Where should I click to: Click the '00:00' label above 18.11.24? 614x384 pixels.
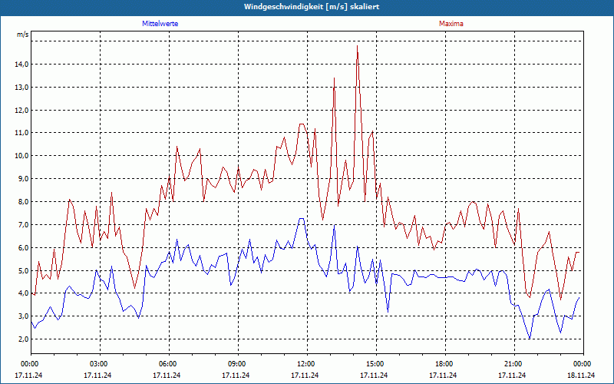pyautogui.click(x=583, y=364)
